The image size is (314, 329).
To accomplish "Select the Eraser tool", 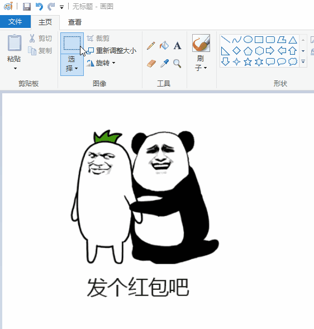I will tap(151, 63).
